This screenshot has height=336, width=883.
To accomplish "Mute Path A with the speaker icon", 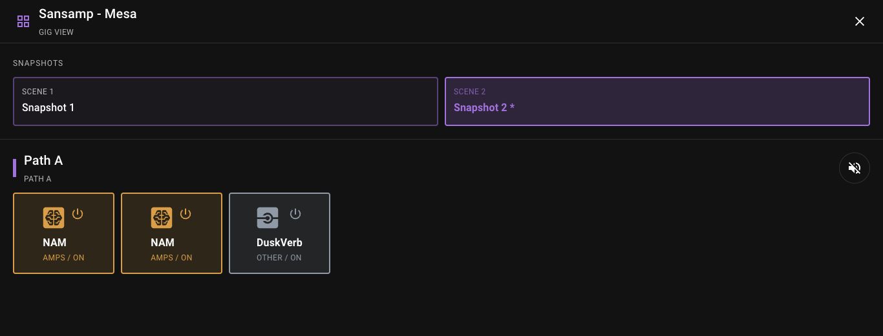I will 855,168.
